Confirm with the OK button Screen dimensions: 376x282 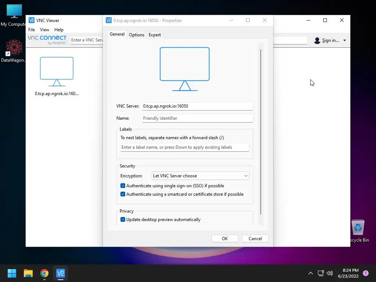[x=225, y=238]
